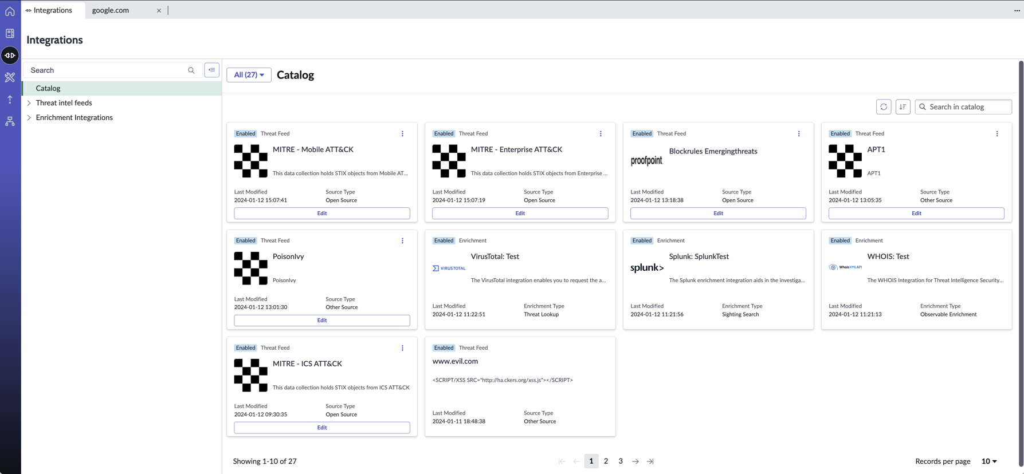Viewport: 1024px width, 474px height.
Task: Refresh the catalog list
Action: (884, 107)
